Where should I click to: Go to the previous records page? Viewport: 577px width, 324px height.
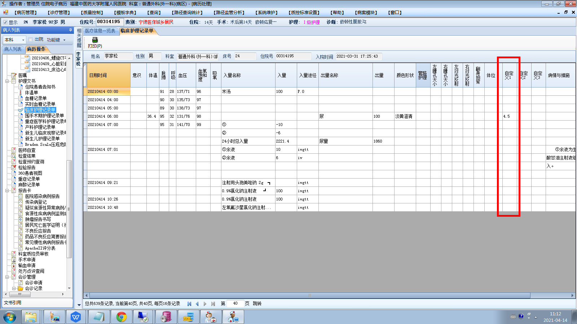coord(197,304)
